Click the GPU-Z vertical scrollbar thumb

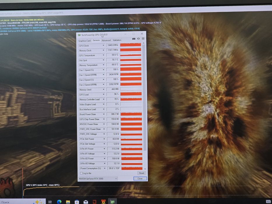[x=144, y=97]
